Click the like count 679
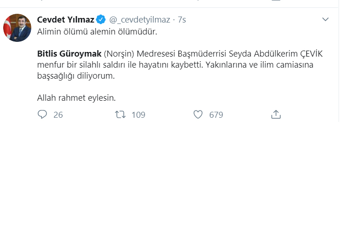Image resolution: width=351 pixels, height=247 pixels. click(216, 115)
